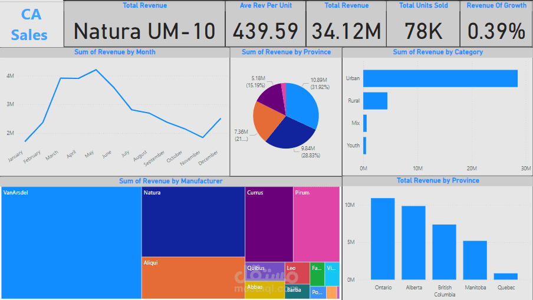533x300 pixels.
Task: Click the Alberta revenue column
Action: click(x=413, y=243)
